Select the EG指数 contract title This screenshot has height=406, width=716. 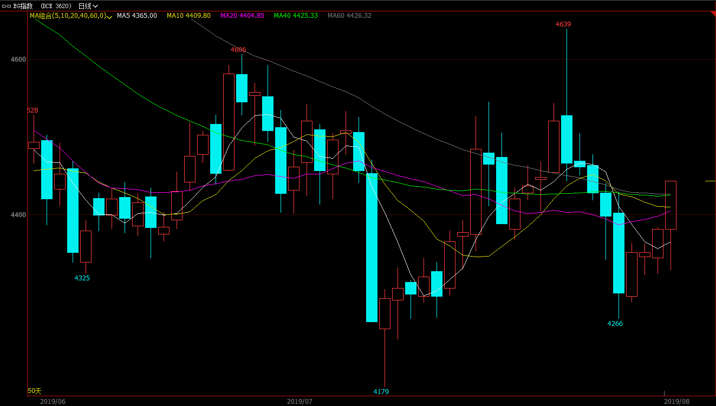click(23, 6)
